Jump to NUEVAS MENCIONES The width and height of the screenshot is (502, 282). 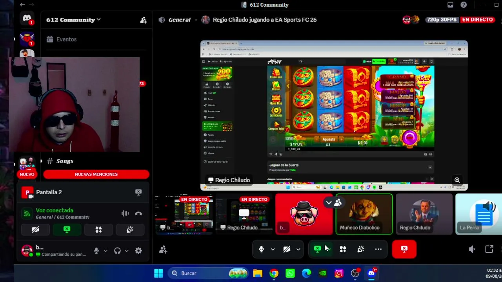(96, 174)
